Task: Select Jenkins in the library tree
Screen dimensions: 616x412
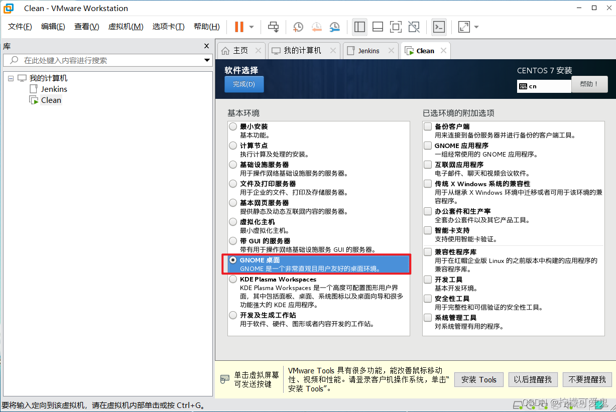Action: pos(54,89)
